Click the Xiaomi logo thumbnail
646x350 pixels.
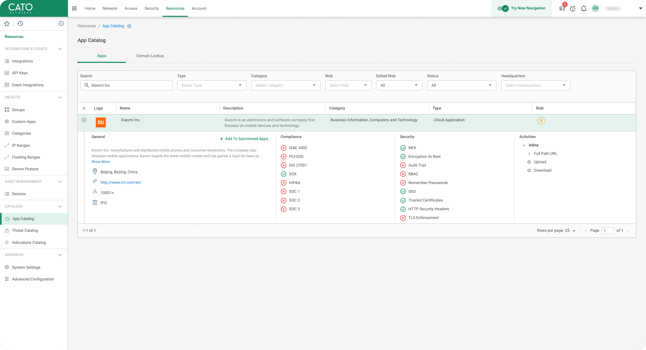[101, 123]
